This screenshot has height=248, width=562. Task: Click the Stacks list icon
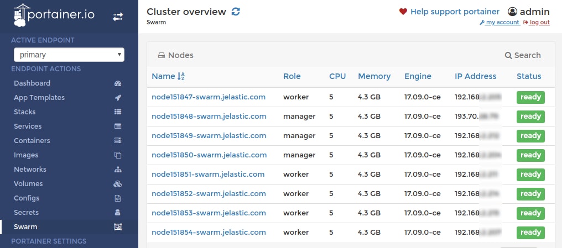118,112
